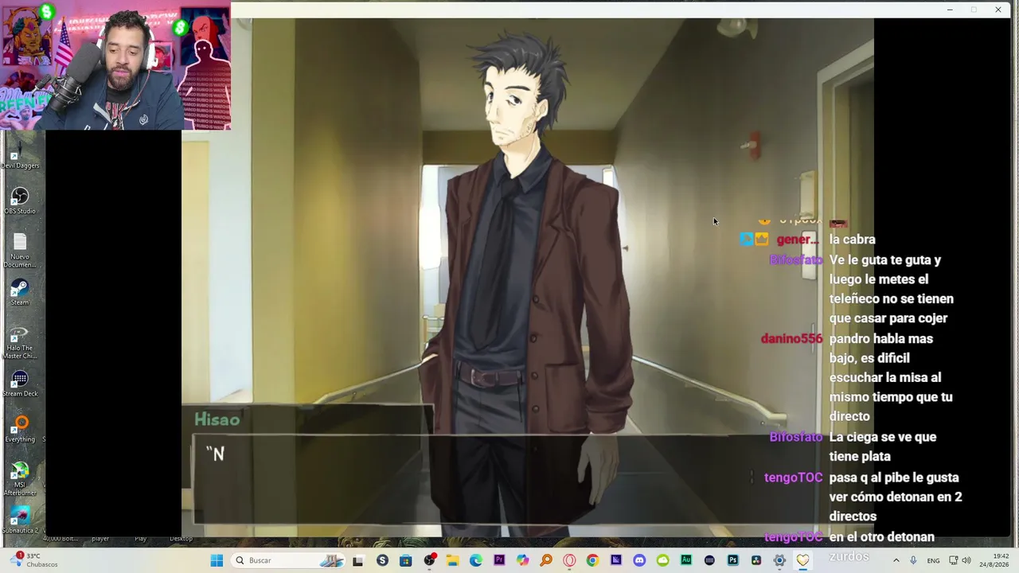
Task: Close the game window
Action: point(998,10)
